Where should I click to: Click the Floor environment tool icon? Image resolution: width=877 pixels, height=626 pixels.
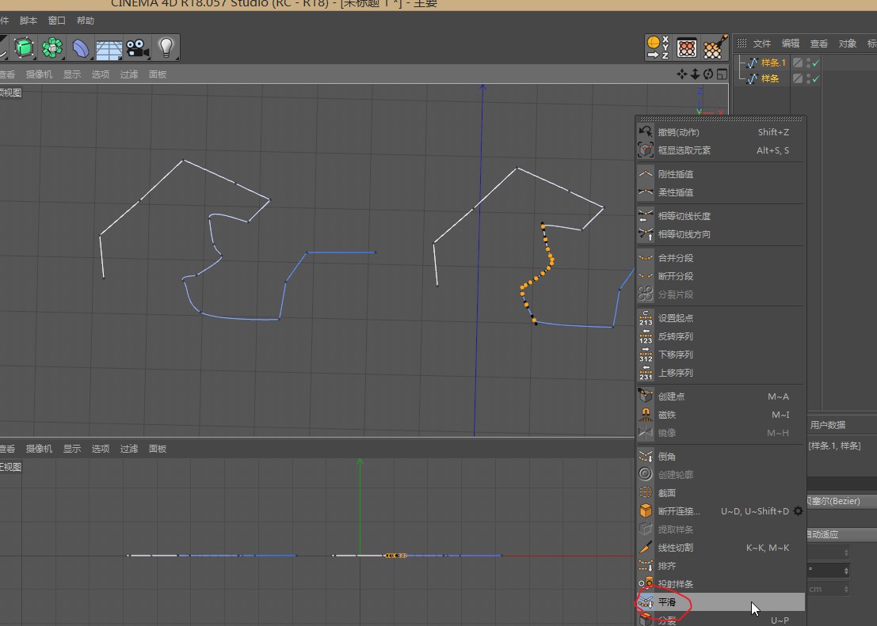point(109,49)
